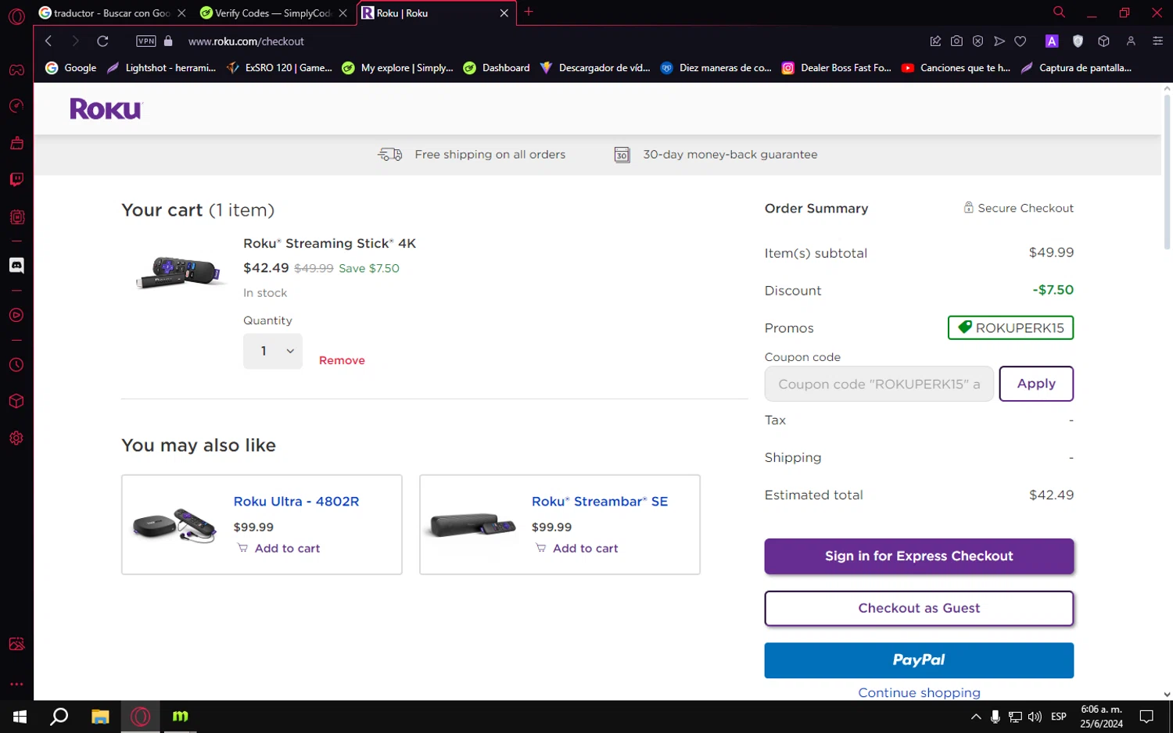Click the Roku Ultra product image
The image size is (1173, 733).
pos(174,525)
